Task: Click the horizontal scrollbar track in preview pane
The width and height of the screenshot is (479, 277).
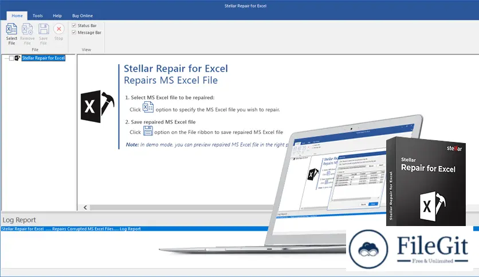Action: (180, 207)
